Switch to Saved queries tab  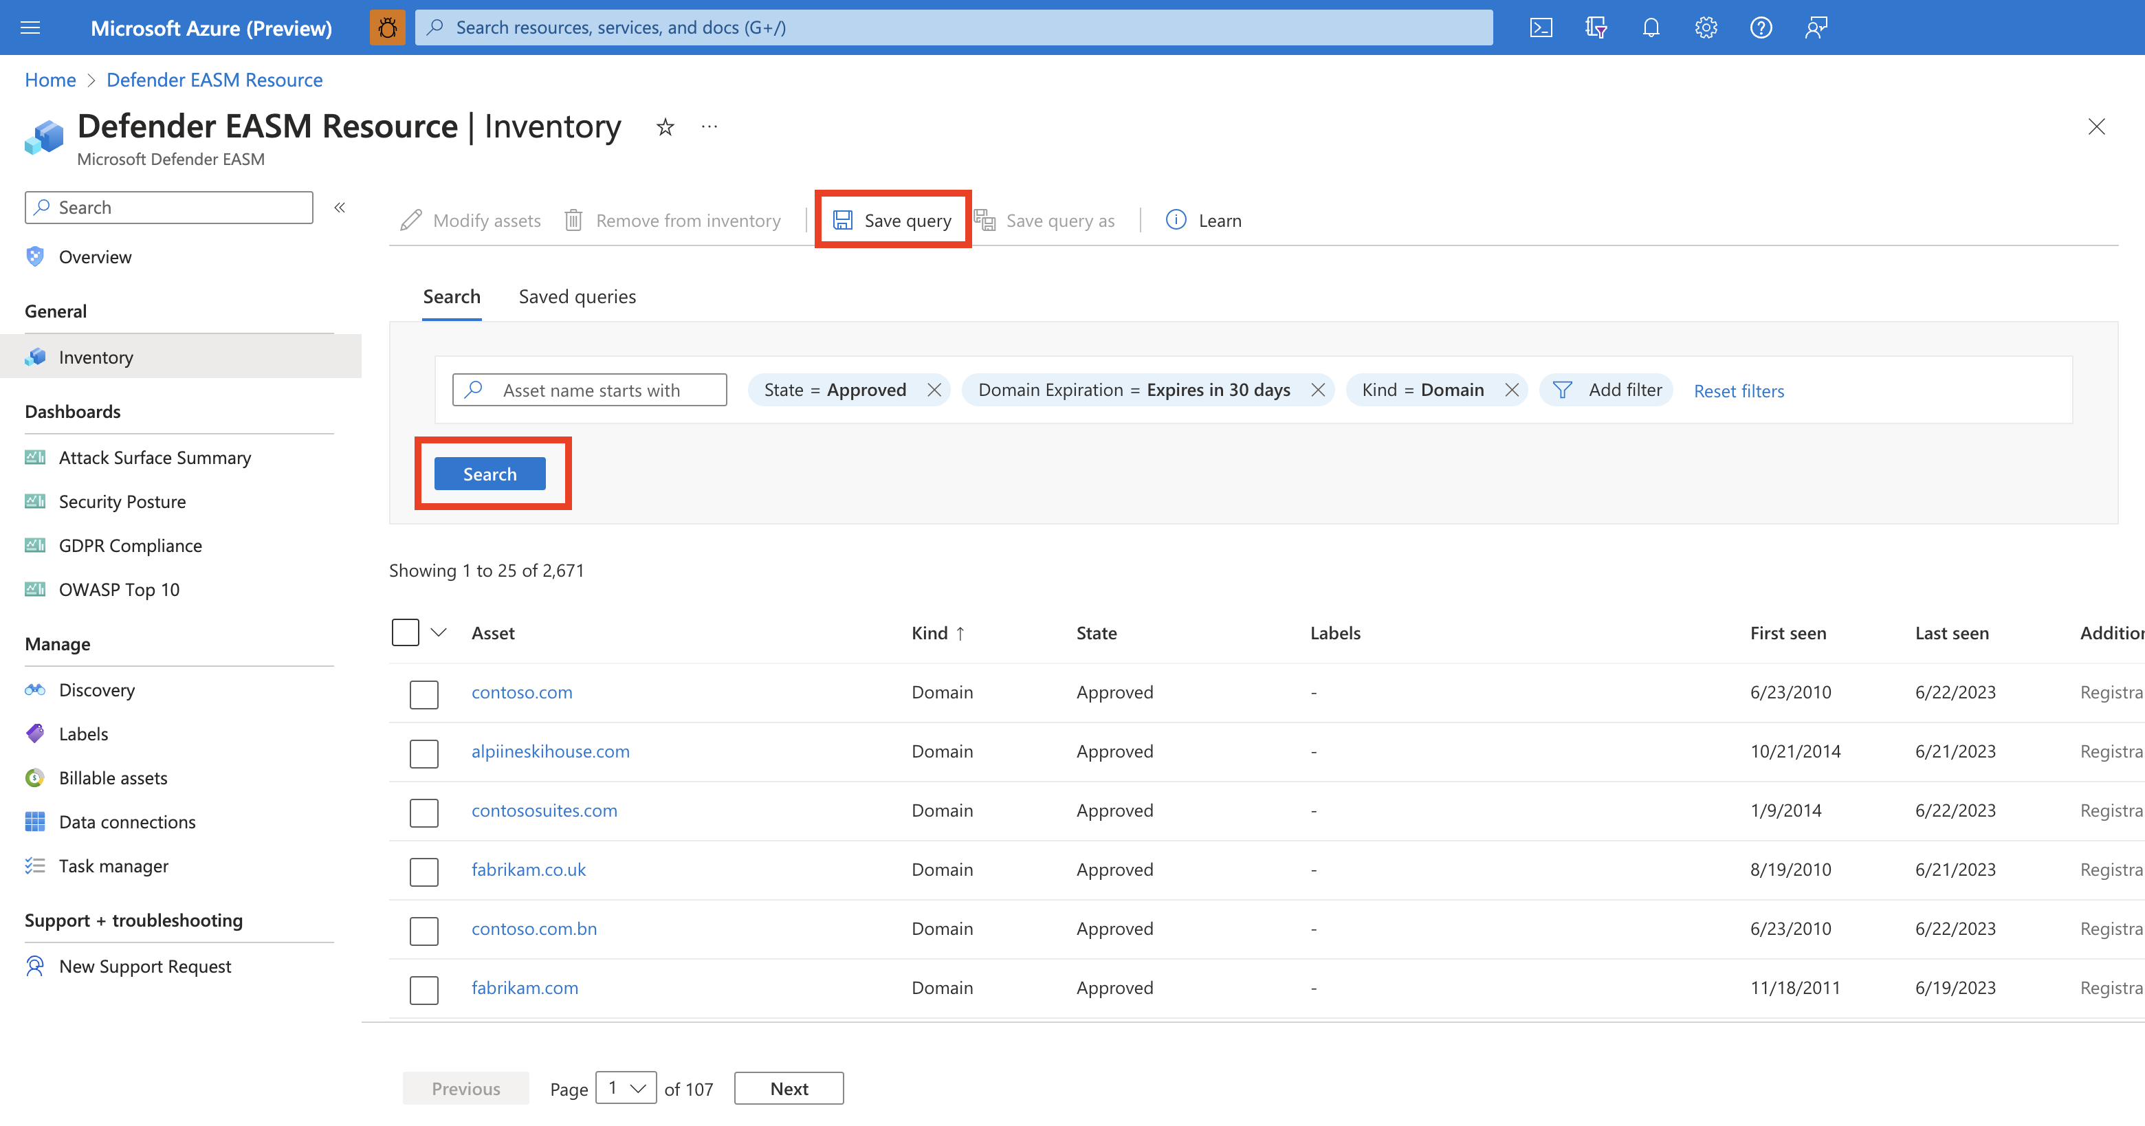[576, 296]
